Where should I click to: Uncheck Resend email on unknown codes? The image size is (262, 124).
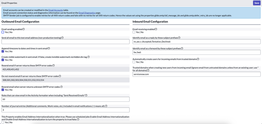[3, 90]
